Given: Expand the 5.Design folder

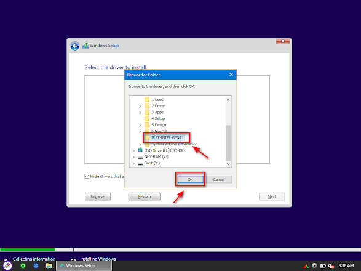Looking at the screenshot, I should pyautogui.click(x=140, y=125).
